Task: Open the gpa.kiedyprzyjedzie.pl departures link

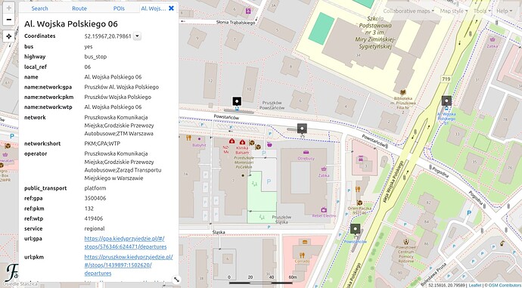Action: click(x=126, y=243)
